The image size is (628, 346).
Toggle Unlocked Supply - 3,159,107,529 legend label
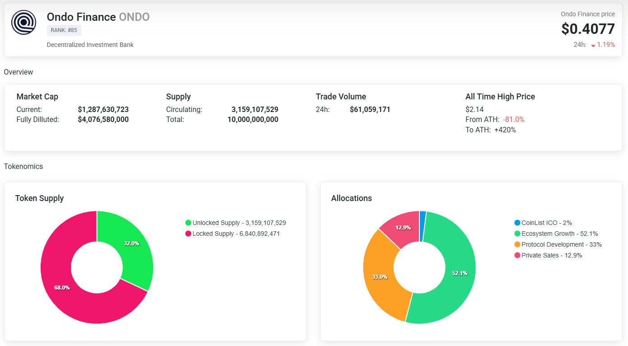(239, 223)
